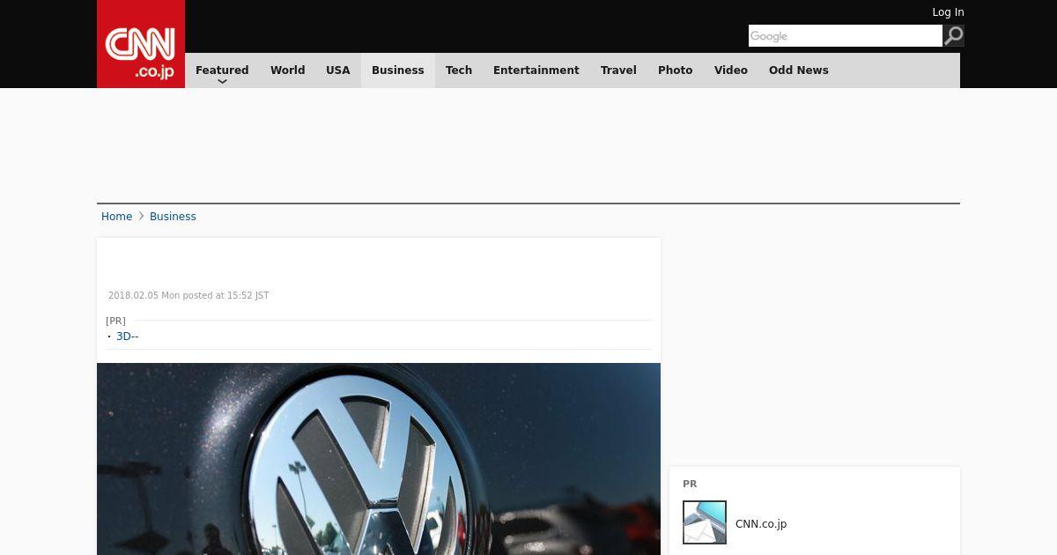Go to the Travel section

click(618, 70)
